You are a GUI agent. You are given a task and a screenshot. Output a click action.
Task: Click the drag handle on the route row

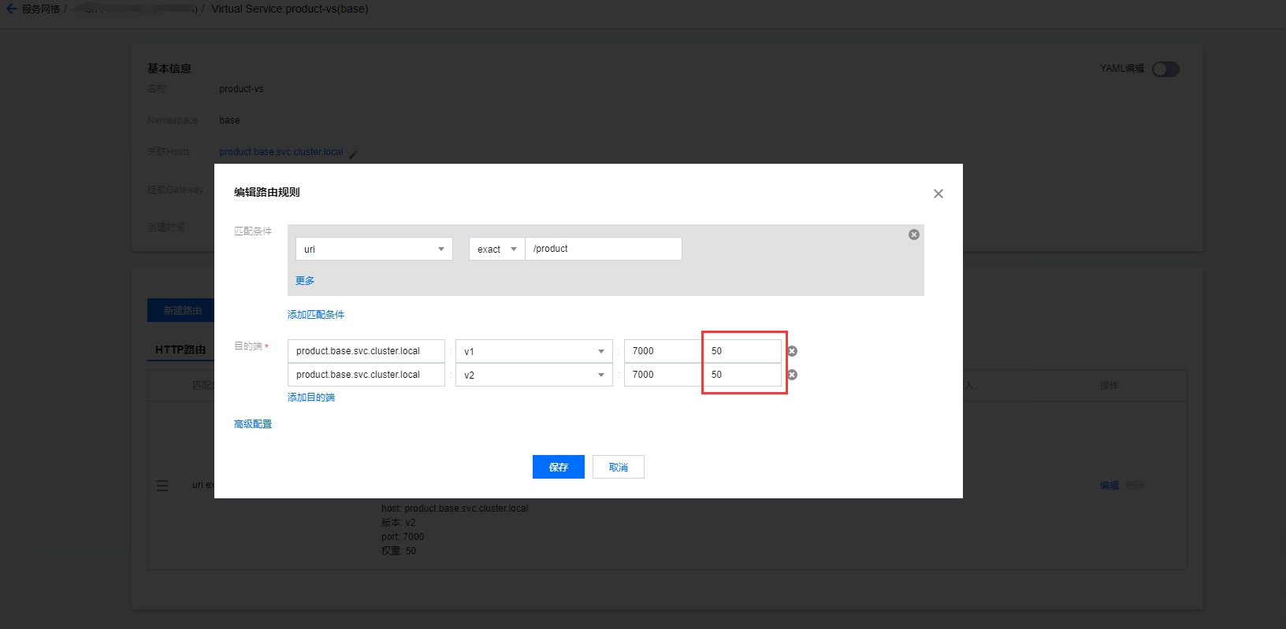click(162, 486)
